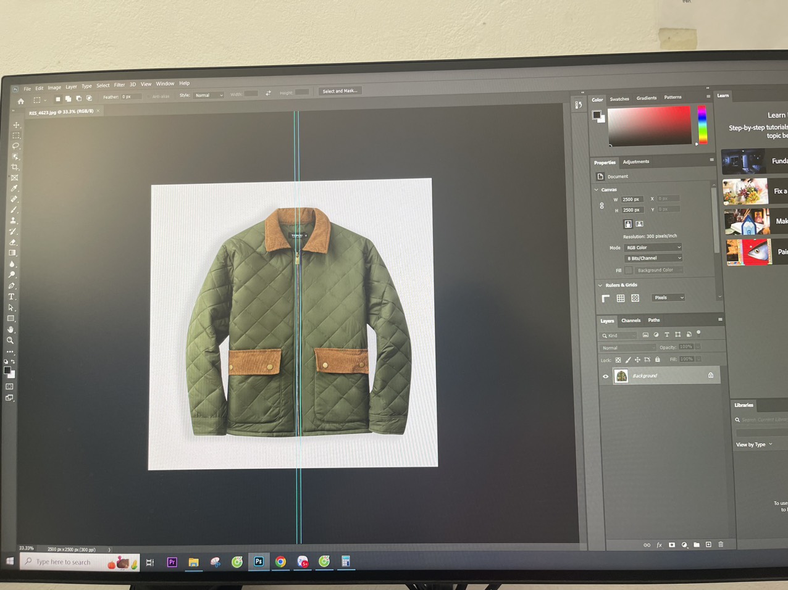Pick the Eyedropper tool
This screenshot has height=590, width=788.
(x=14, y=189)
